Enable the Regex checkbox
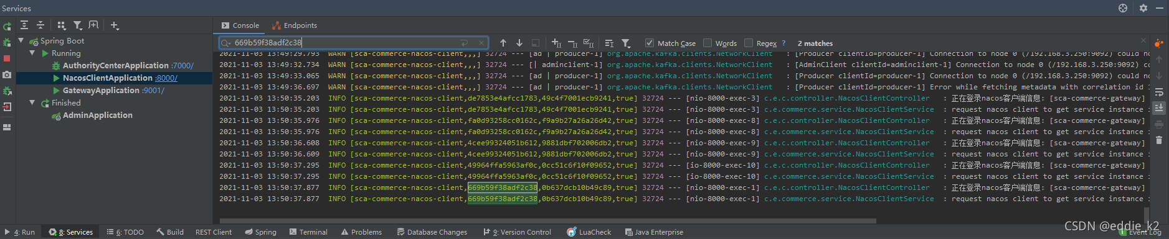1169x239 pixels. pos(749,43)
